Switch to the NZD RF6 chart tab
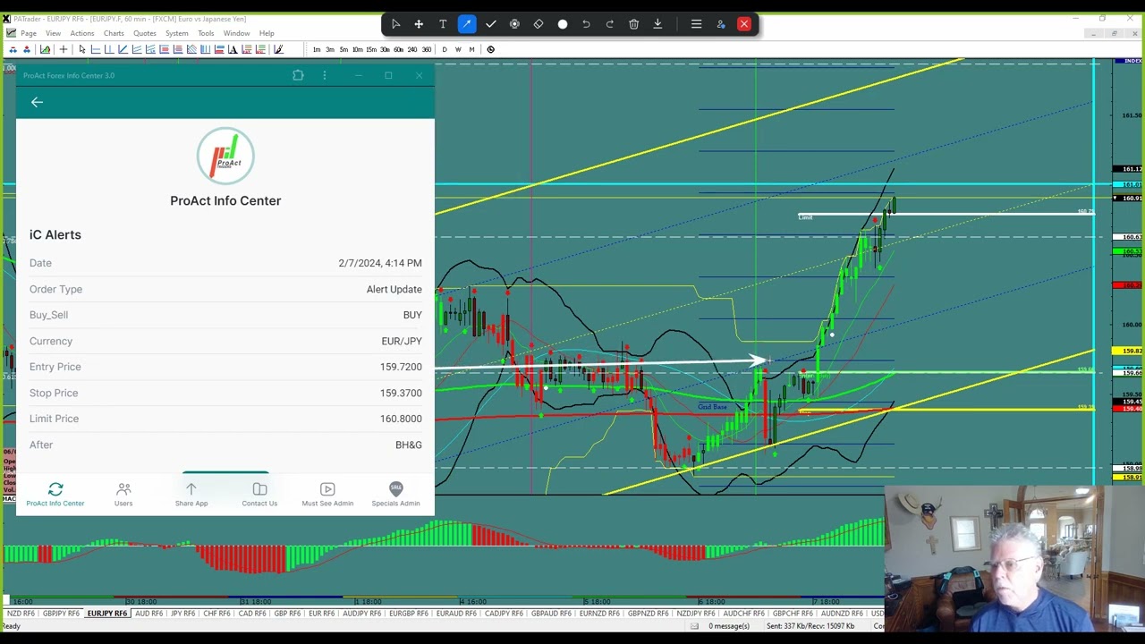Image resolution: width=1145 pixels, height=644 pixels. point(20,614)
